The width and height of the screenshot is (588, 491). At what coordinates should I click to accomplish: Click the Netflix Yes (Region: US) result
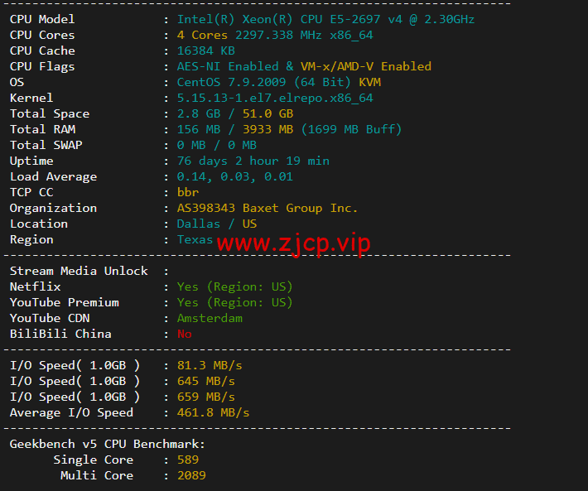(x=234, y=286)
